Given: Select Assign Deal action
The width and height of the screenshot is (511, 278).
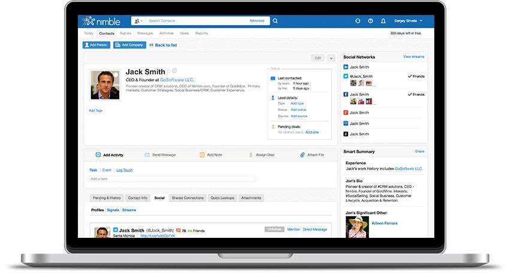Looking at the screenshot, I should coord(262,155).
